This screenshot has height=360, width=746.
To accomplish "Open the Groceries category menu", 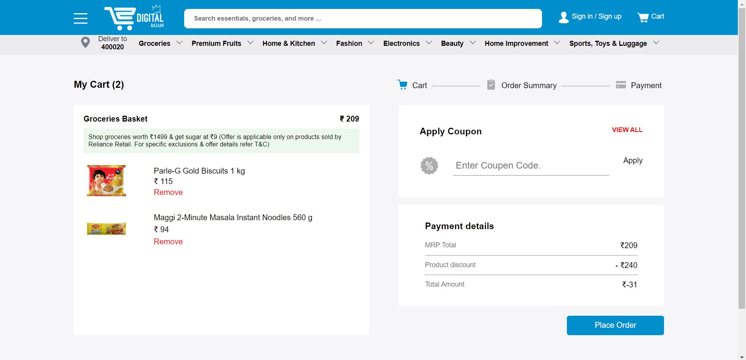I will pos(154,43).
